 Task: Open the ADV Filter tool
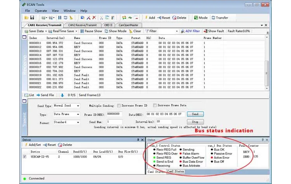click(183, 31)
